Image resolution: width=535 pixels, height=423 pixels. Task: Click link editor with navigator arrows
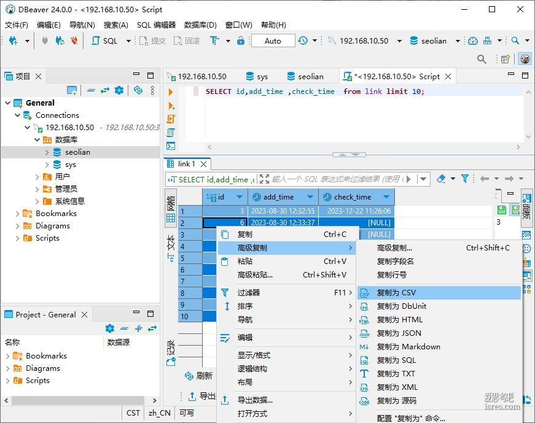(x=105, y=90)
